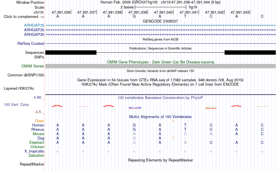
Task: Click the position label 47,391,036
Action: [61, 12]
